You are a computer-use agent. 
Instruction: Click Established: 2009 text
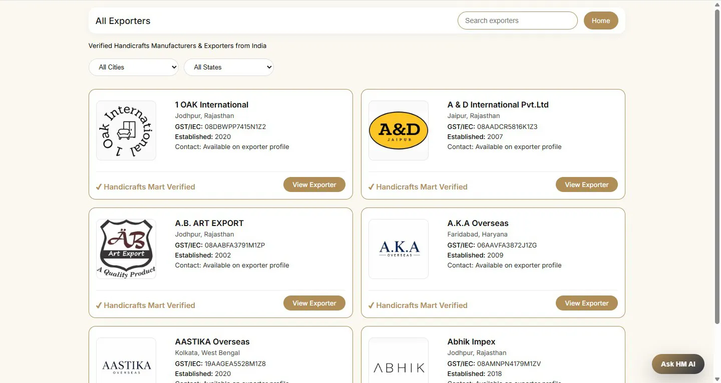pos(475,255)
